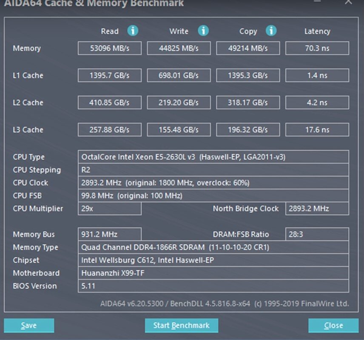Image resolution: width=364 pixels, height=340 pixels.
Task: Click the L1 Cache row label
Action: 28,75
